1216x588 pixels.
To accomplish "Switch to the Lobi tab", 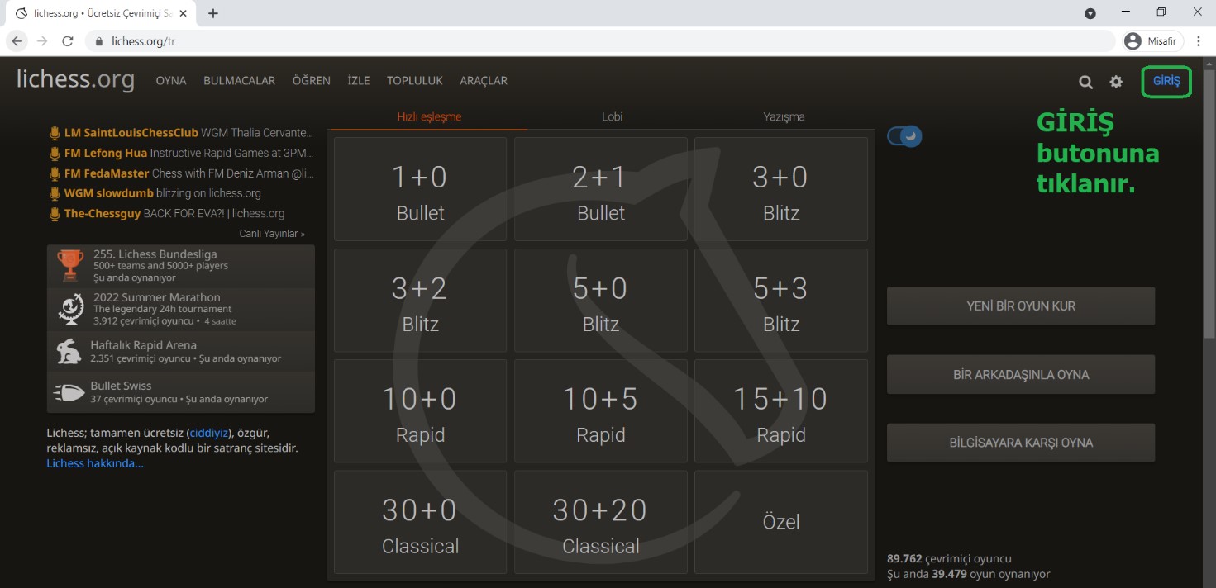I will pos(612,116).
